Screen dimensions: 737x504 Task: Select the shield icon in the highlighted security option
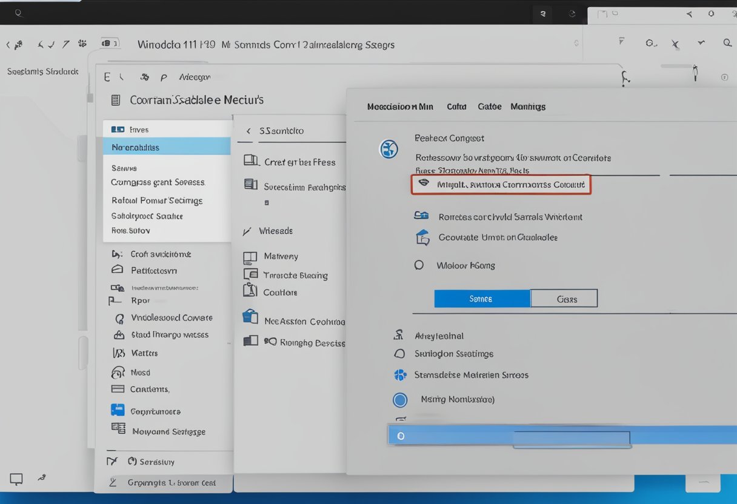click(x=424, y=184)
